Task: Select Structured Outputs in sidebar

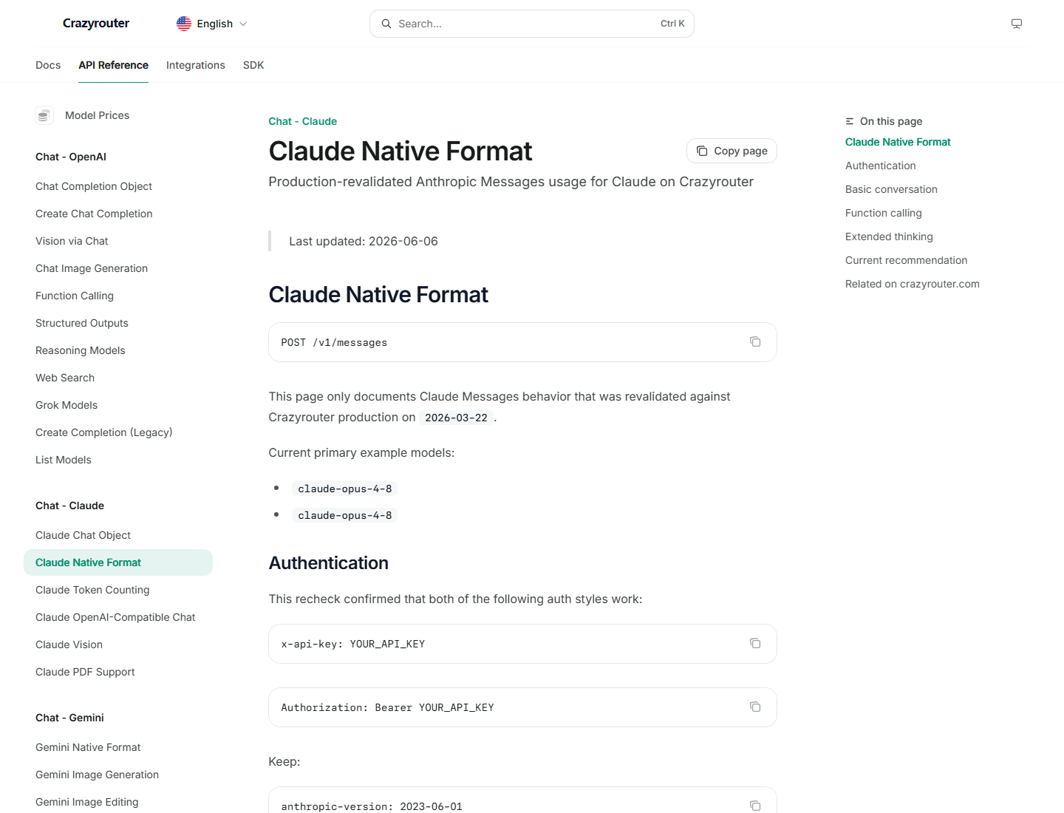Action: (x=82, y=323)
